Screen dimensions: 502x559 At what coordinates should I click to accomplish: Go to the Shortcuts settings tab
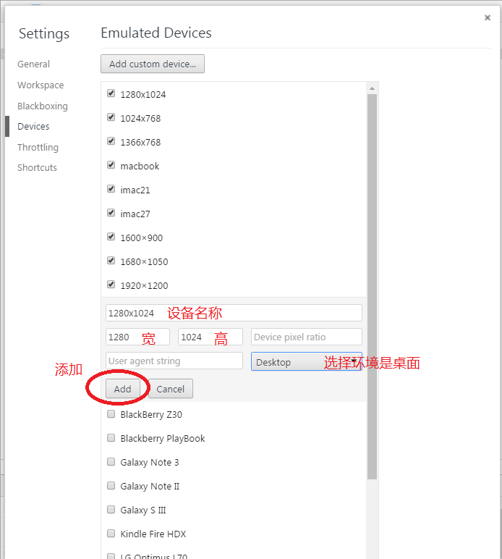click(x=37, y=167)
